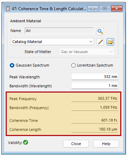Select the Coherence Length result field
Screen dimensions: 127x156
click(x=95, y=129)
